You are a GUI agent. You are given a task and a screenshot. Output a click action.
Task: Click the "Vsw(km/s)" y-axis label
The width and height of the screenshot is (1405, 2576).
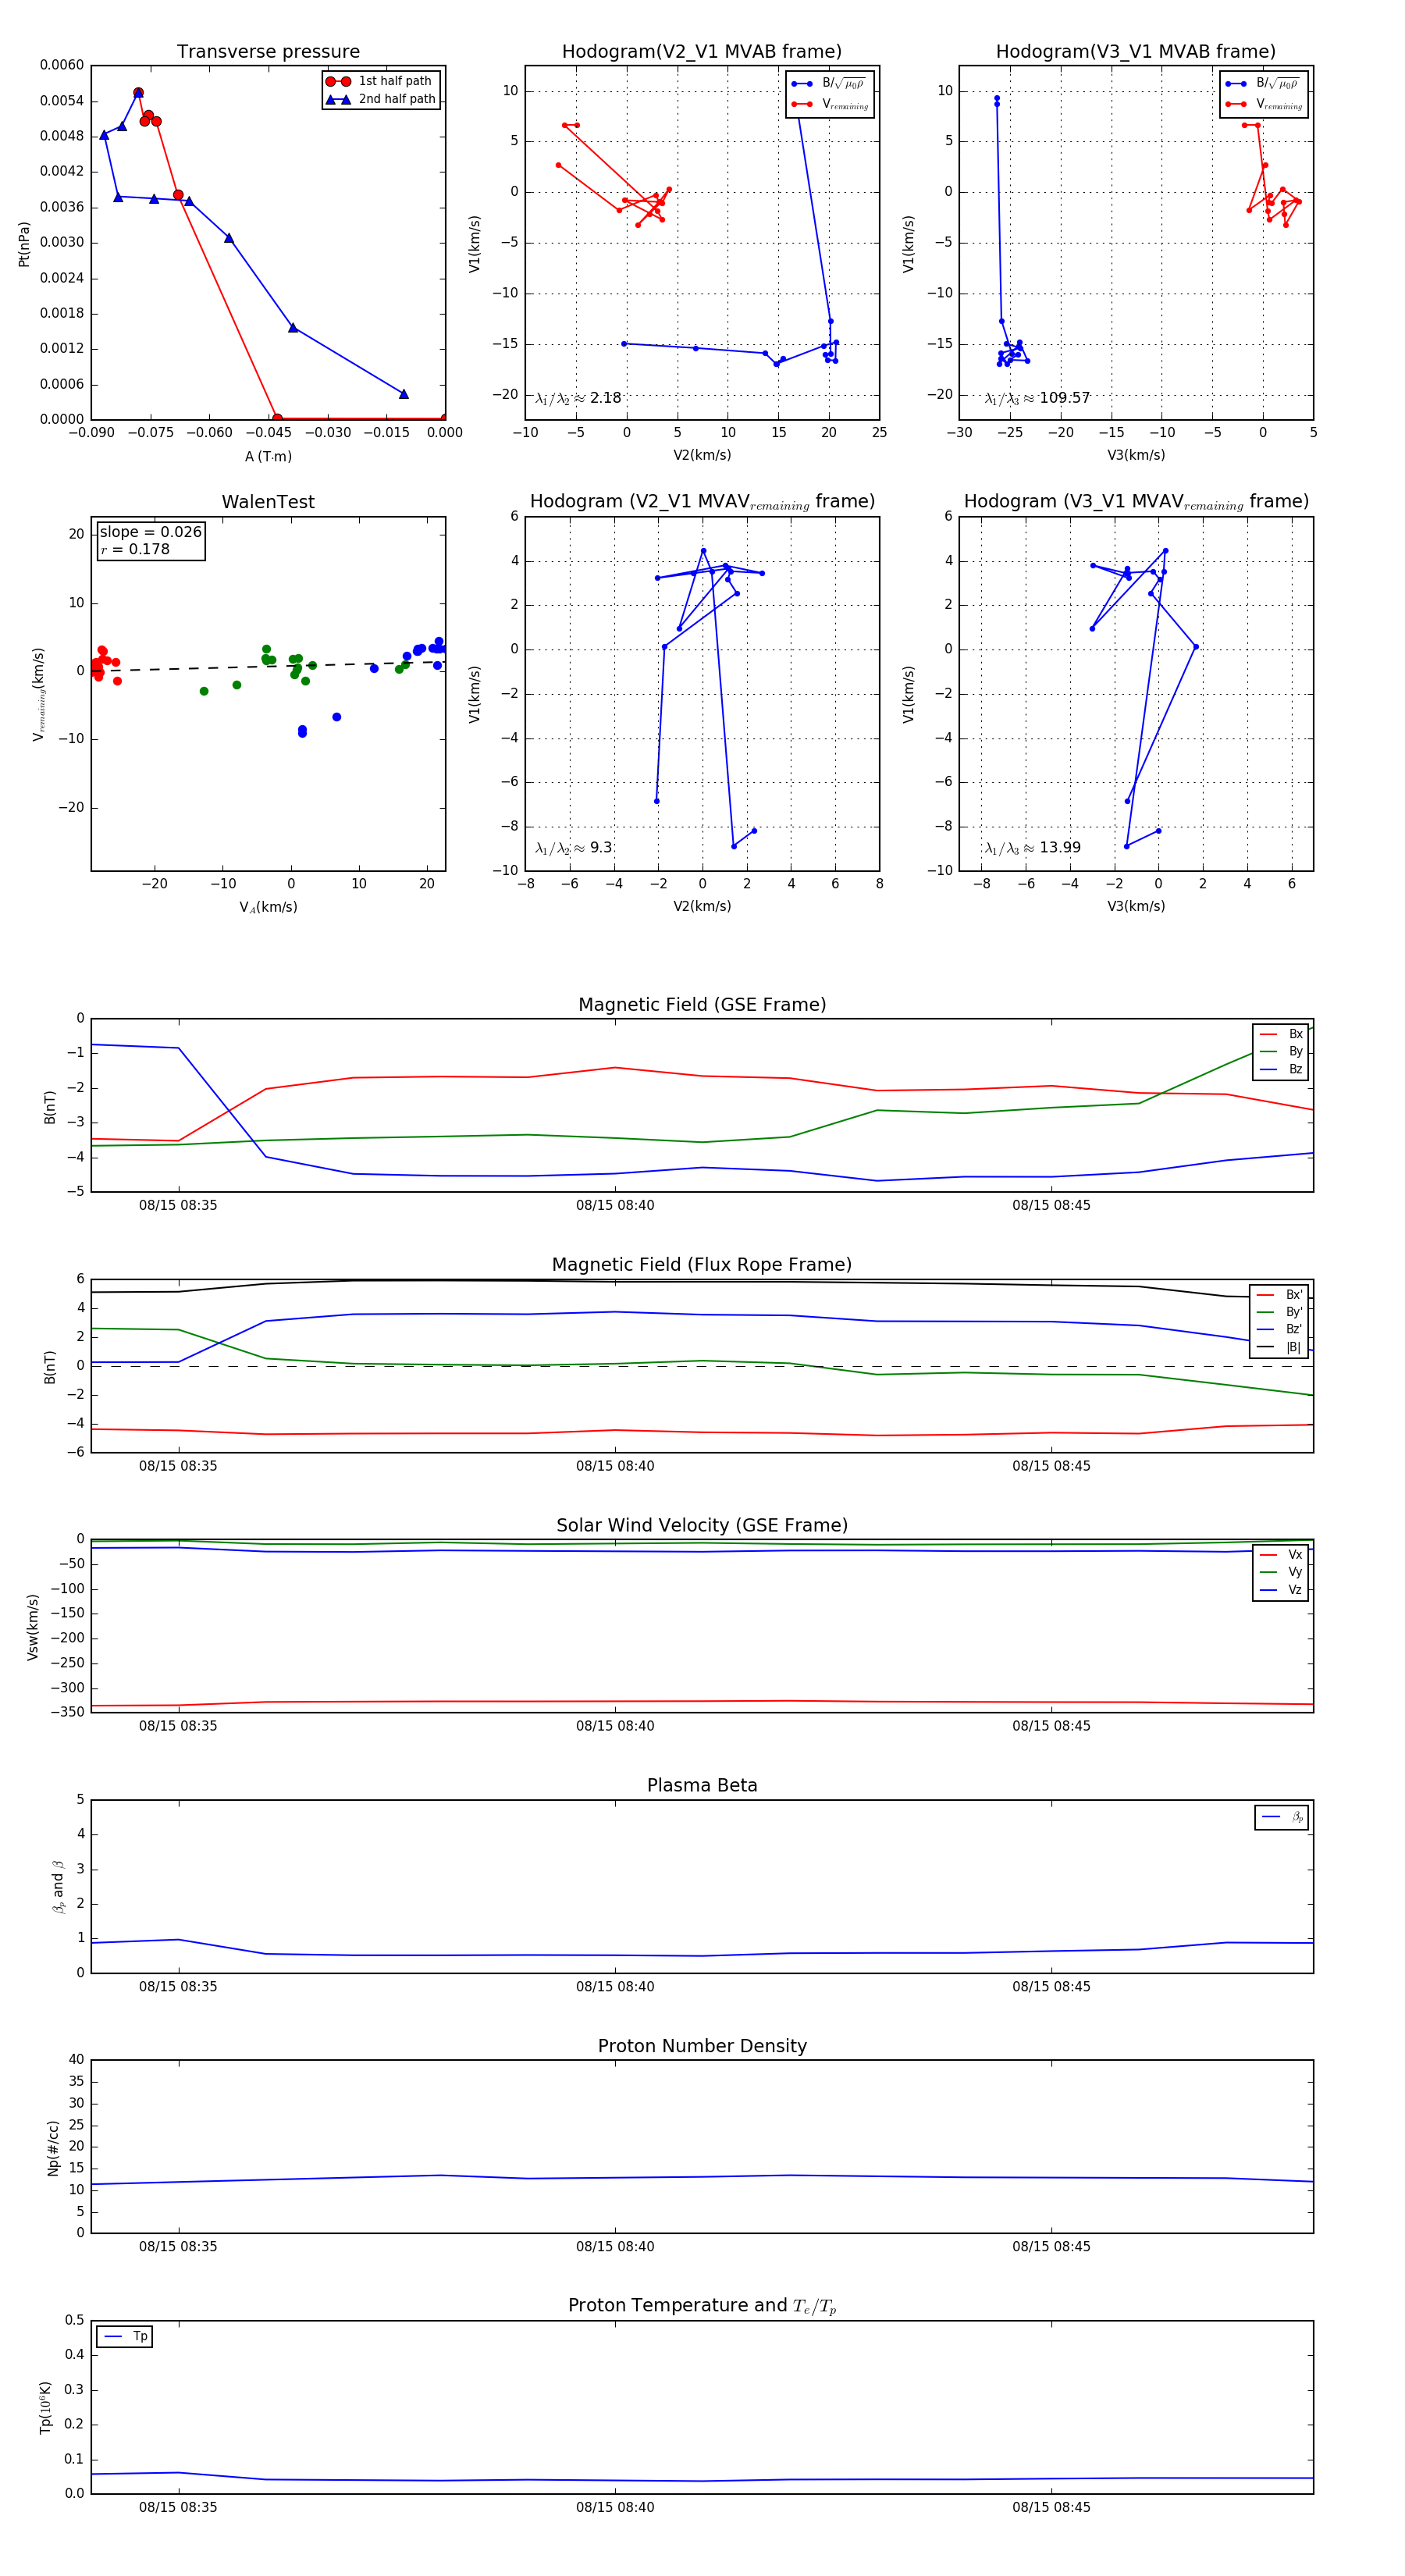(x=33, y=1627)
